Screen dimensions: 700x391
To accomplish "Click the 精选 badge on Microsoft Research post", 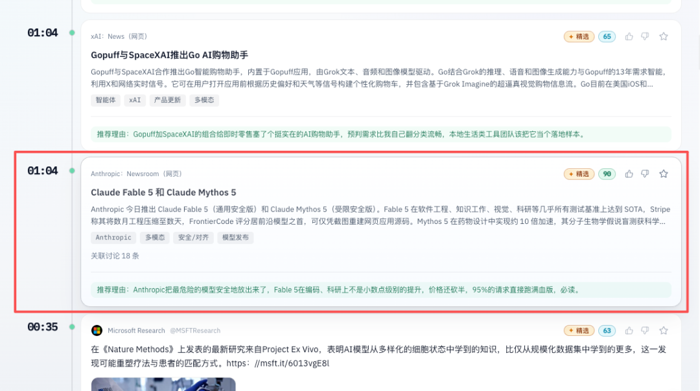I will click(x=579, y=330).
